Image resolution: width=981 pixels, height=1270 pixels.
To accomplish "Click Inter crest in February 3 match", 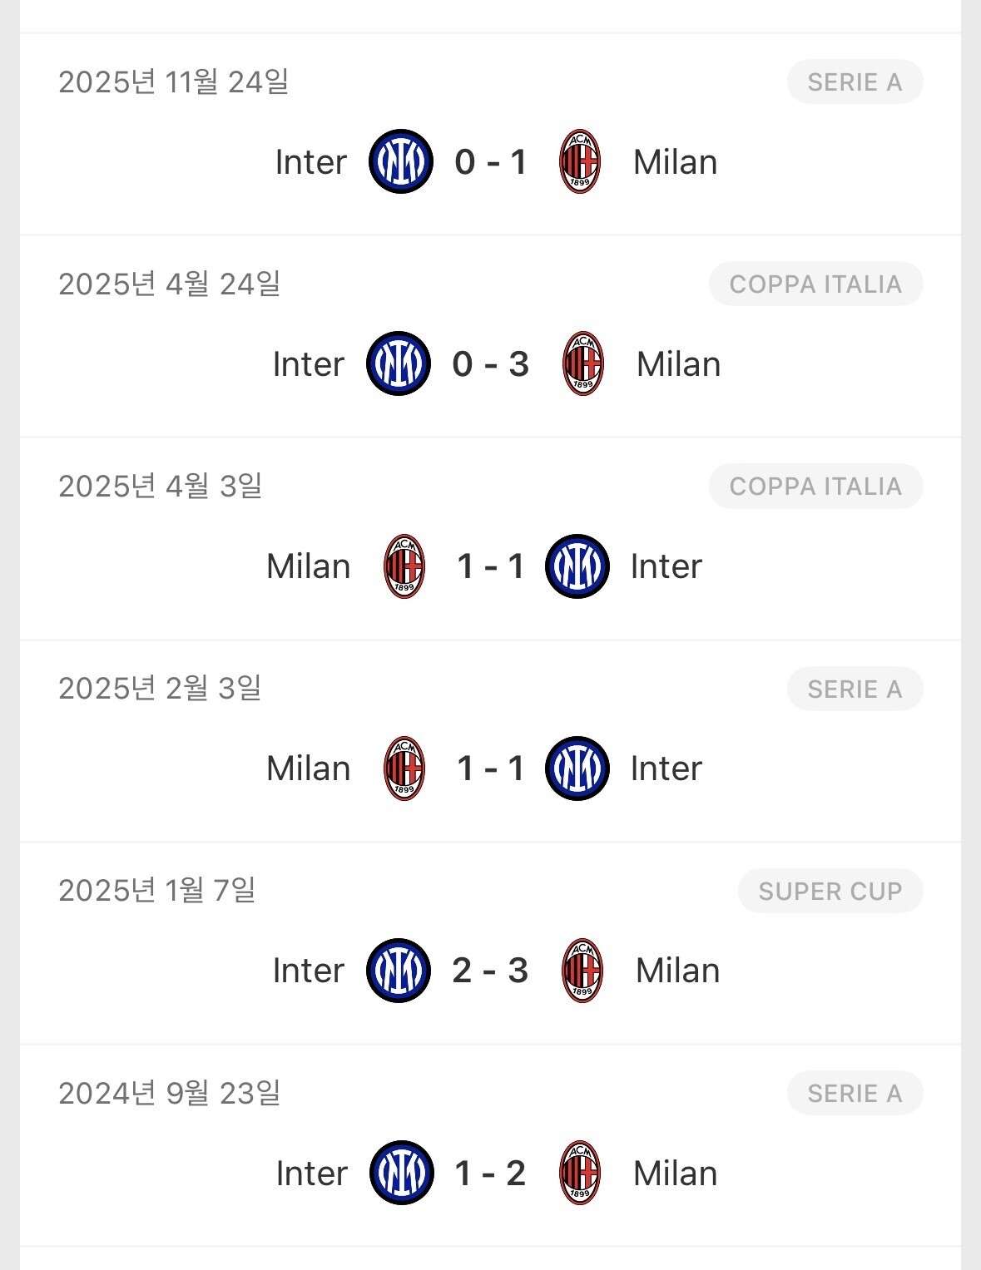I will (x=577, y=768).
